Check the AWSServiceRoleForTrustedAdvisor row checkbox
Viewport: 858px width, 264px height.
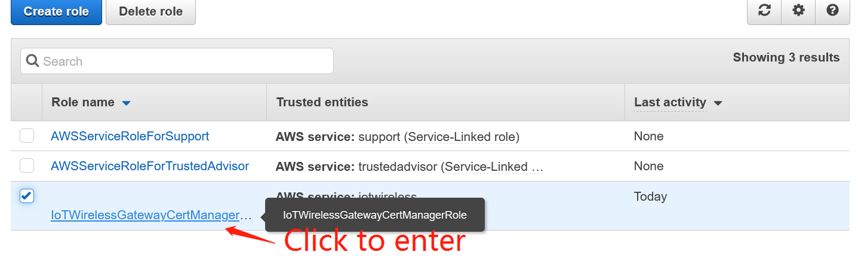[27, 165]
